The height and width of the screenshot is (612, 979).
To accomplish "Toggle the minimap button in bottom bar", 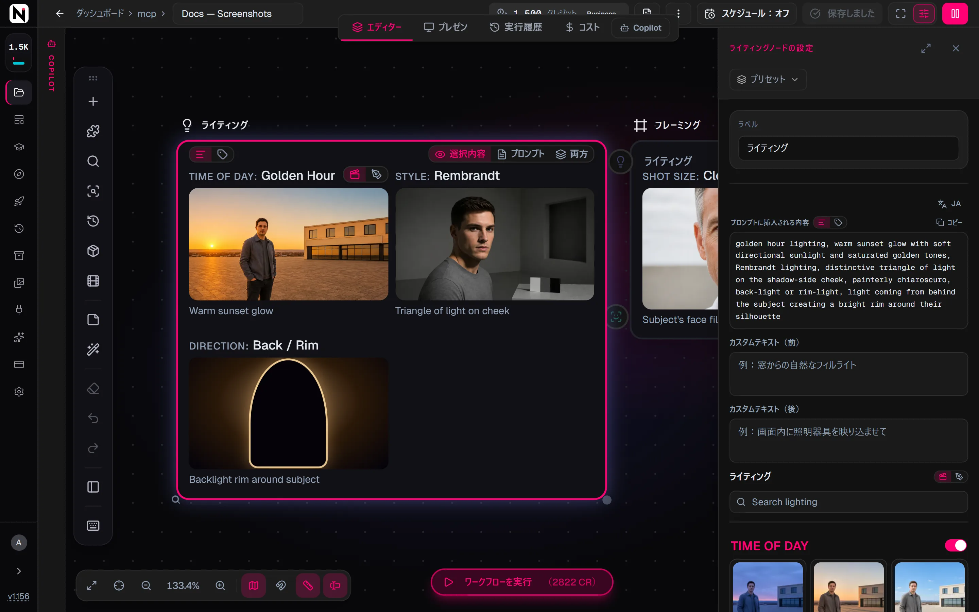I will [254, 585].
